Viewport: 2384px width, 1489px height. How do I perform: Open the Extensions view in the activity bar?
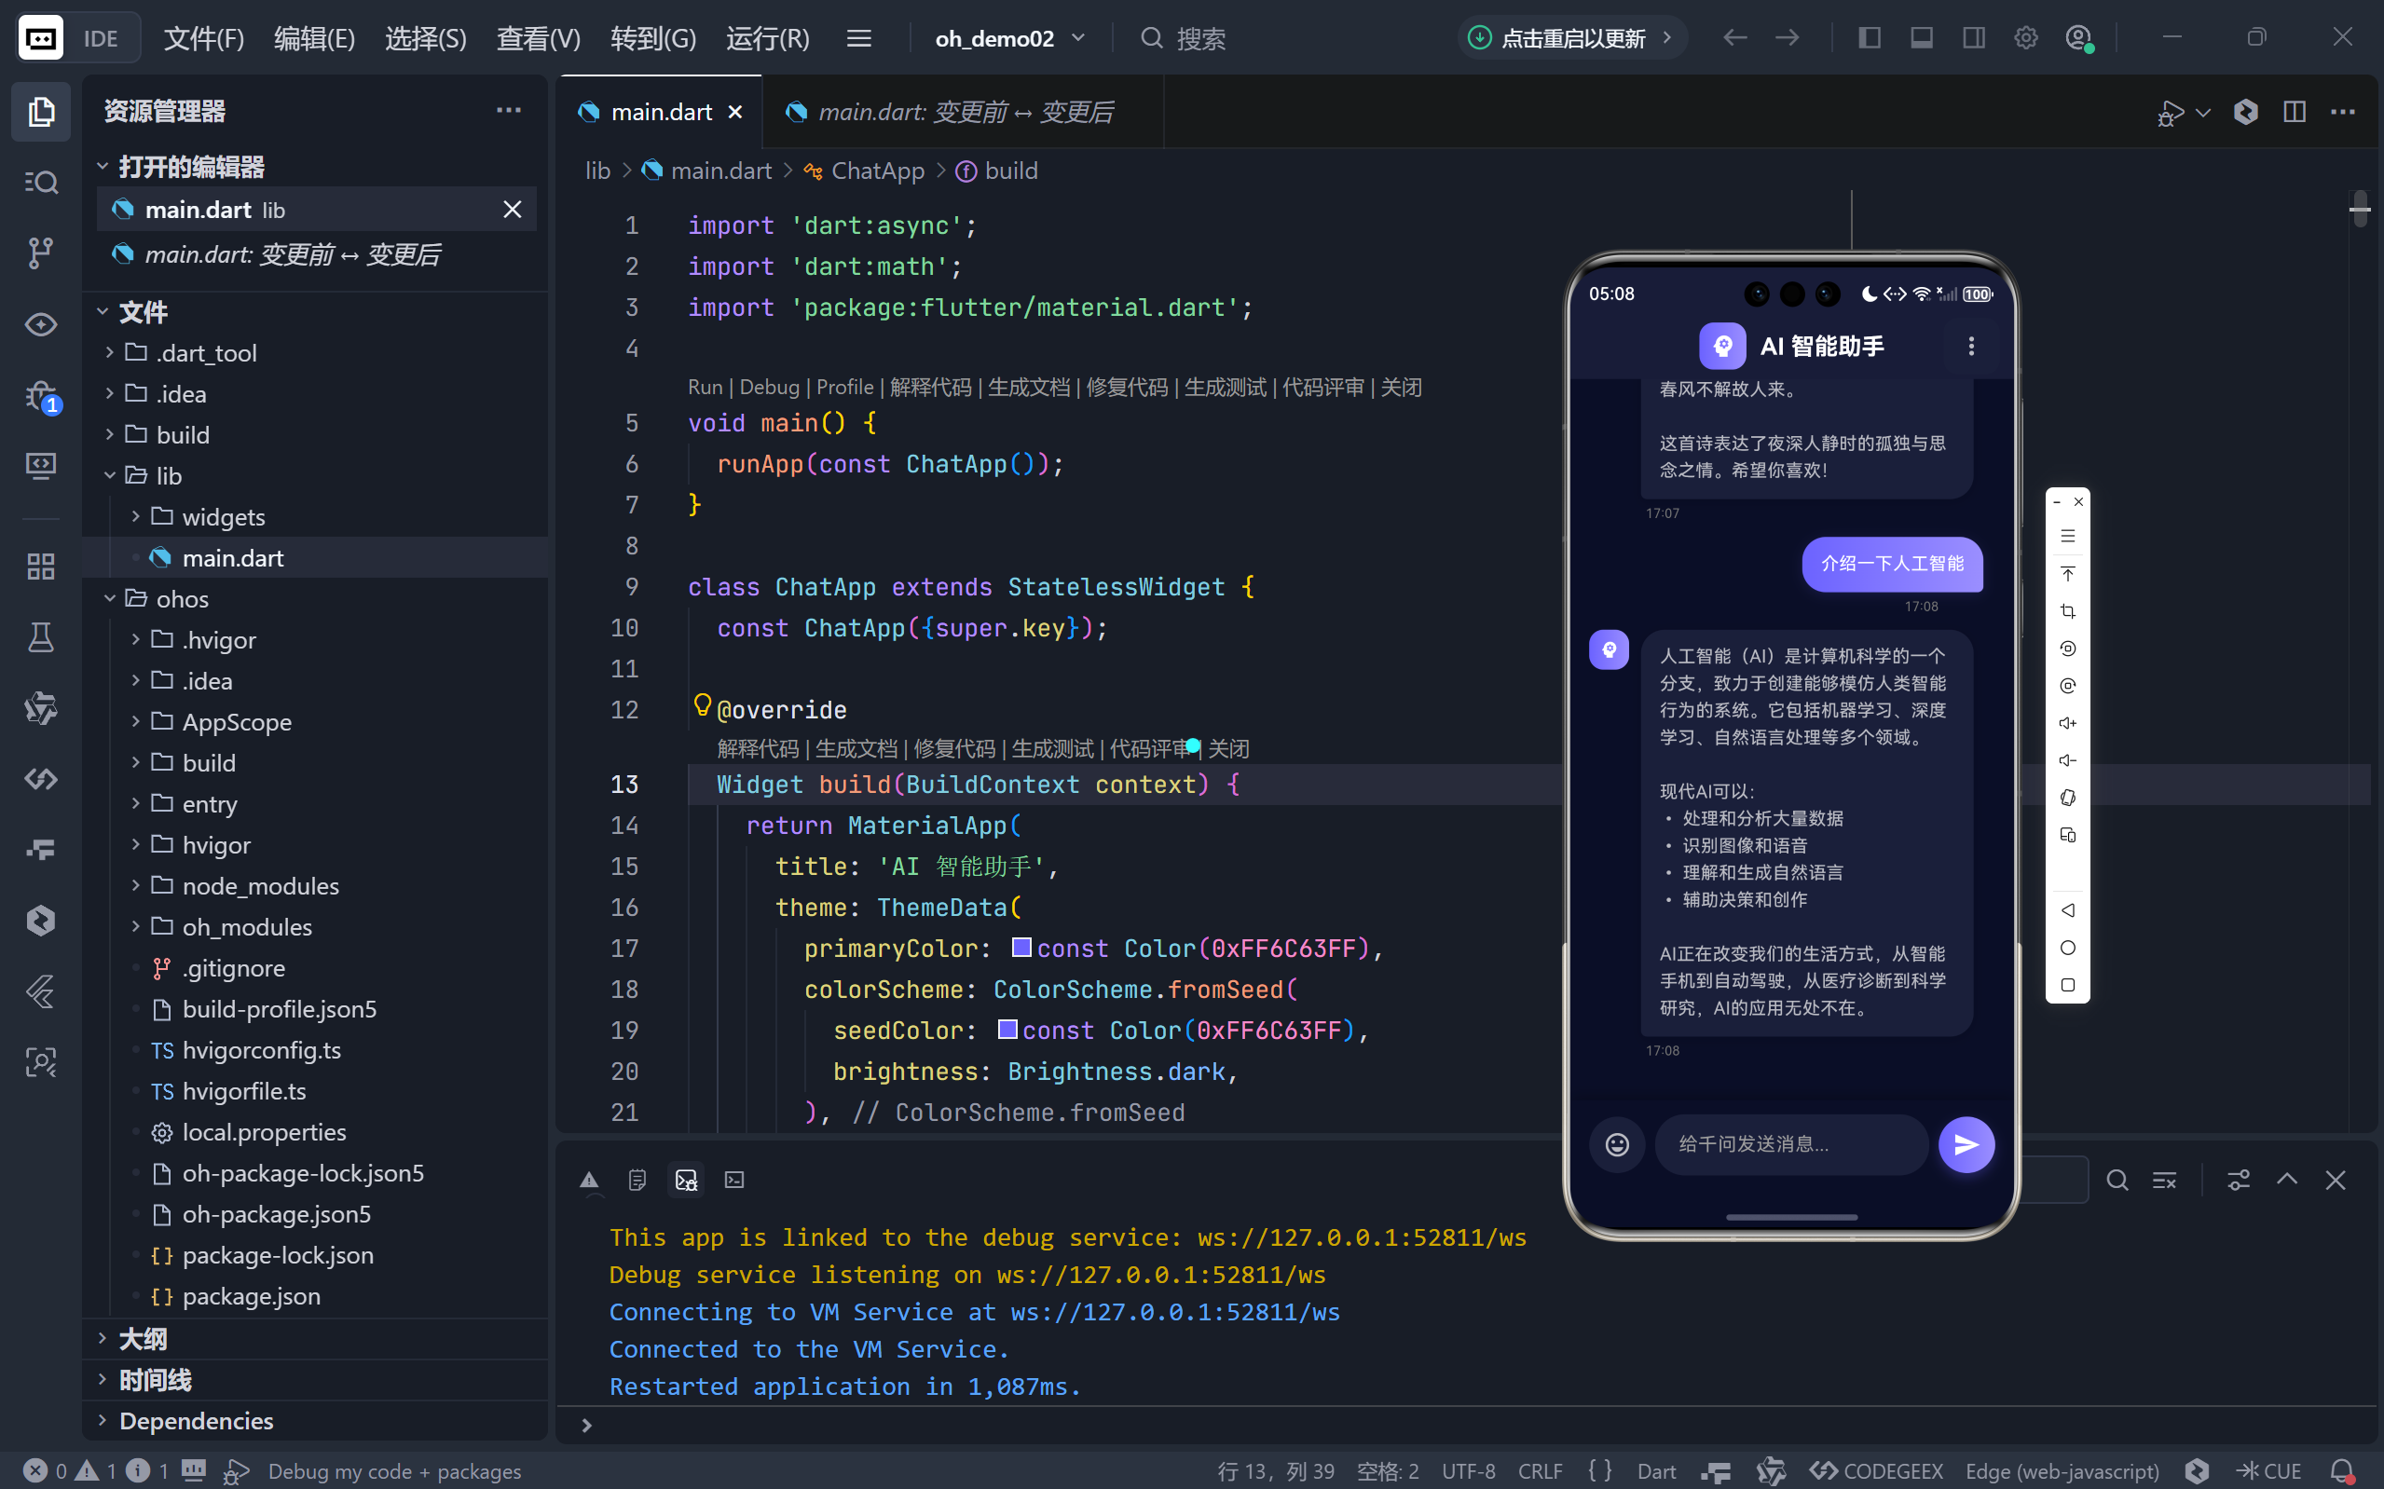(x=40, y=567)
